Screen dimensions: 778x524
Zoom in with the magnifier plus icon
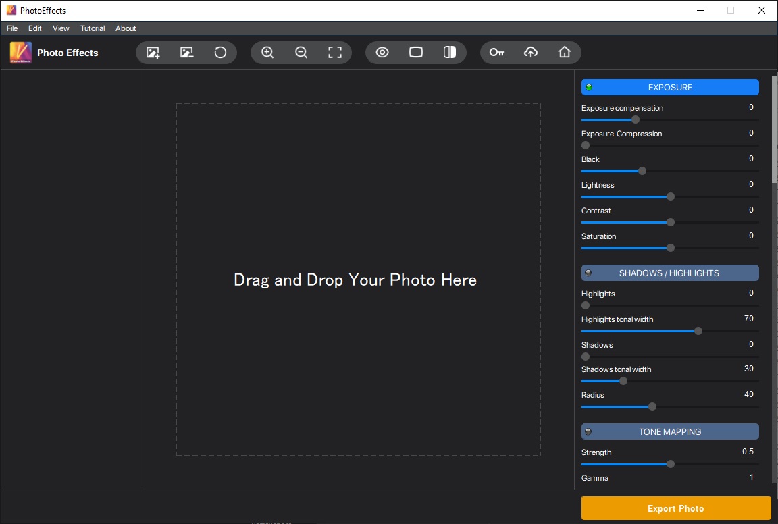(x=267, y=53)
